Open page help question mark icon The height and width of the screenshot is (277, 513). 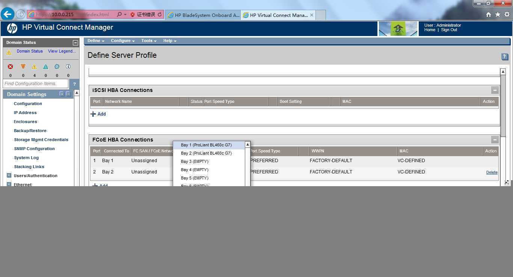pos(505,57)
